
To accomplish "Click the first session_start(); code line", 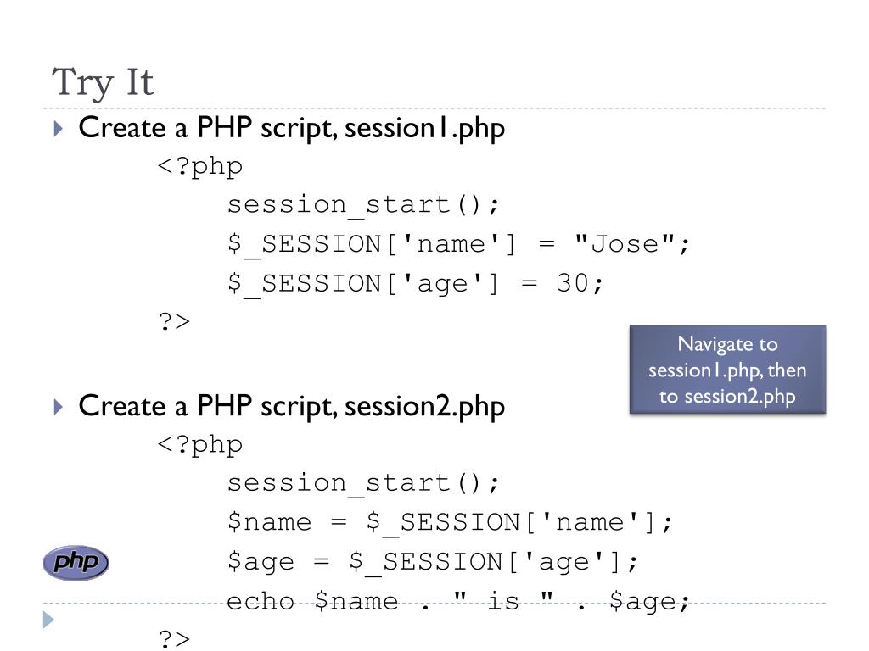I will click(364, 205).
